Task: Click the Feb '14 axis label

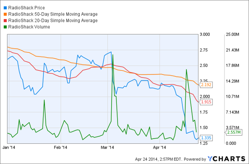Action: point(61,147)
